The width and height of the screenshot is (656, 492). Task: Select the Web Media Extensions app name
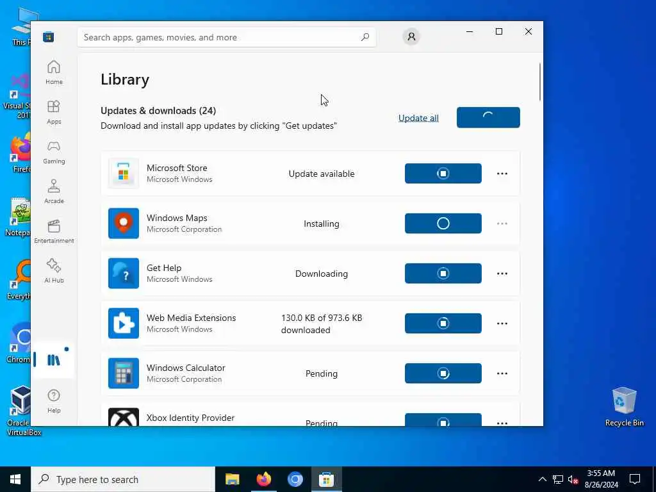191,318
